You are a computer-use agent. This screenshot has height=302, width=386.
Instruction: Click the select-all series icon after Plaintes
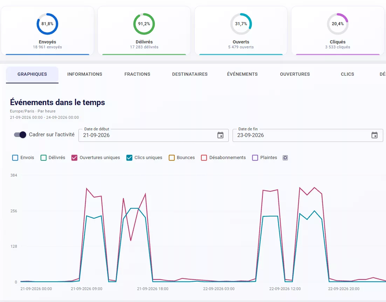coord(285,158)
